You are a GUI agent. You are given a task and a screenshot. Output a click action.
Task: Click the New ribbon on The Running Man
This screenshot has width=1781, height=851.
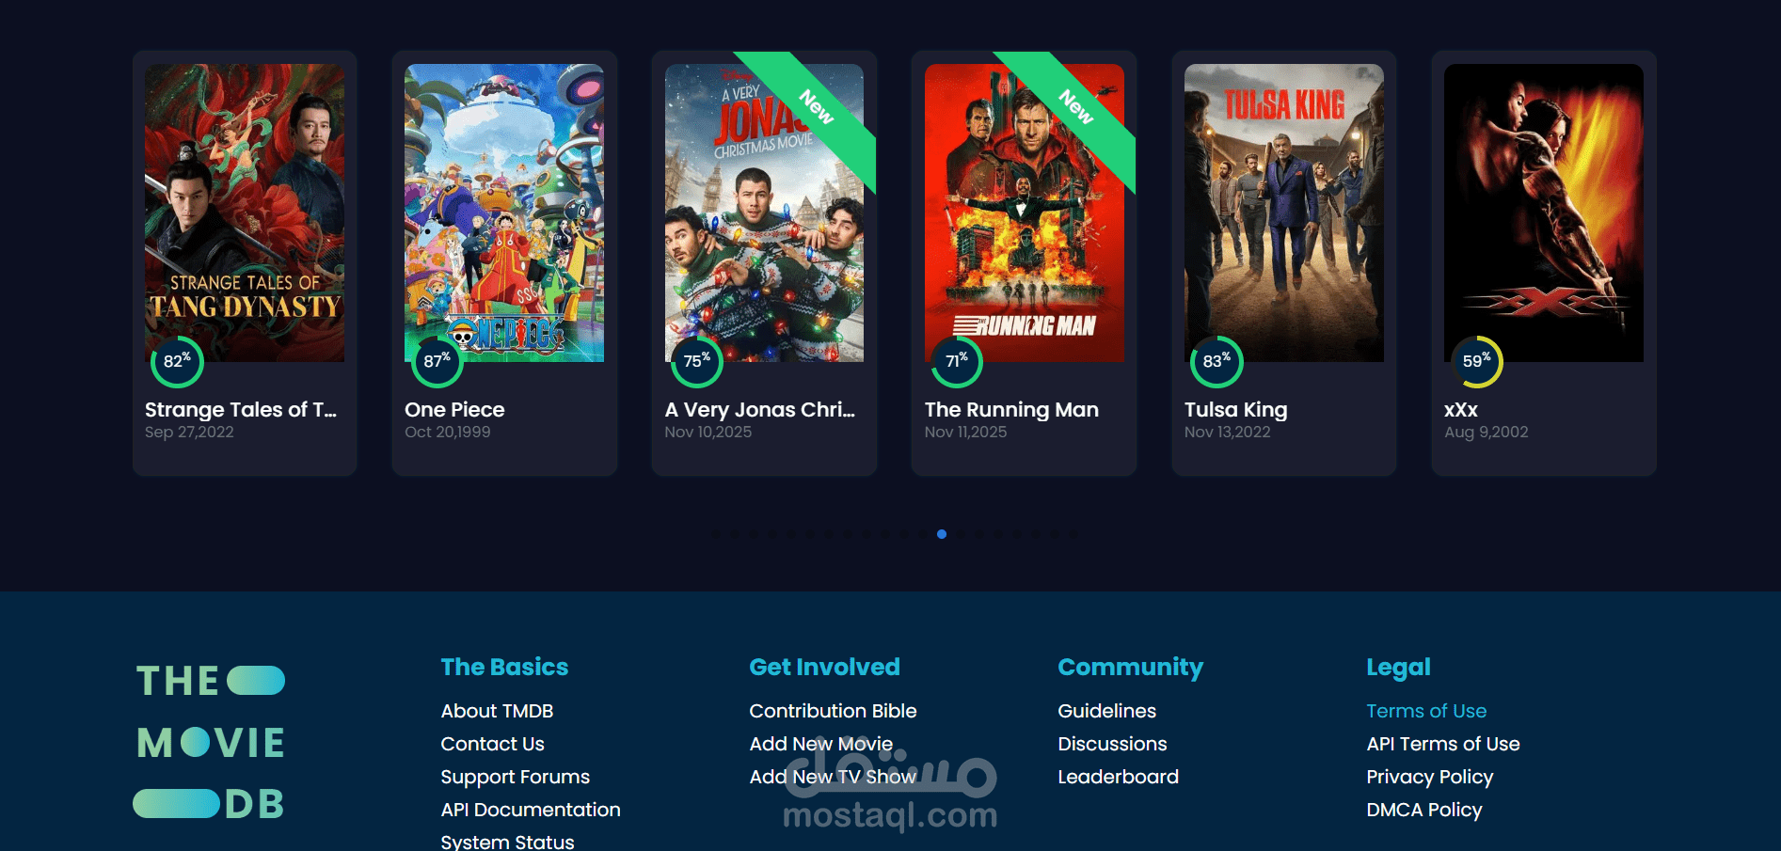(x=1075, y=107)
